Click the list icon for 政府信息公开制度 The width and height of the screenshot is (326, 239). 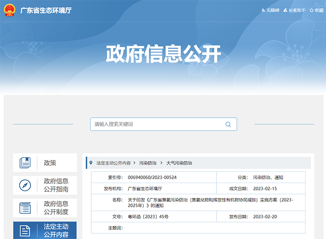pos(25,208)
